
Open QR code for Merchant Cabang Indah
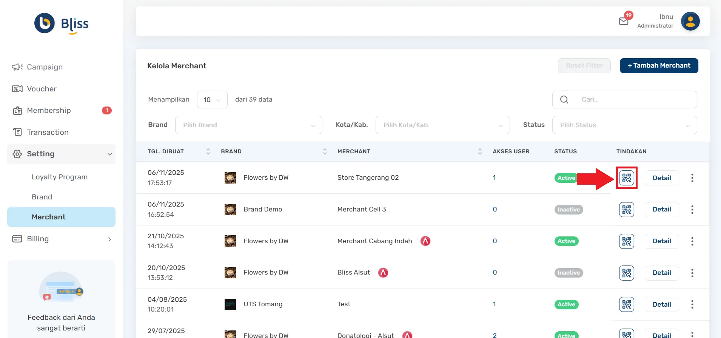point(626,241)
